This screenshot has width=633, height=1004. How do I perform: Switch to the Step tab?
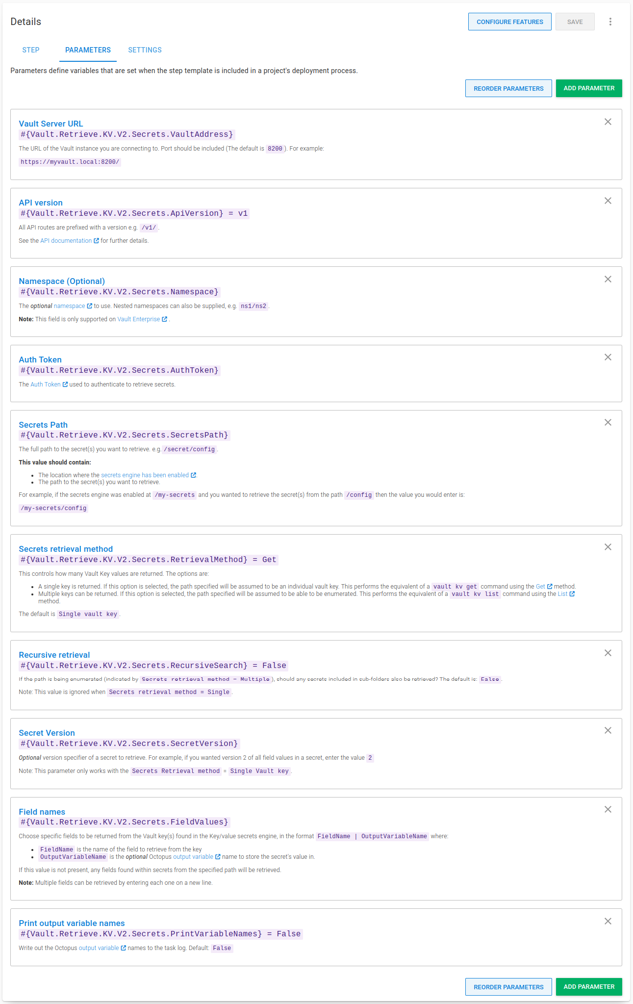31,50
